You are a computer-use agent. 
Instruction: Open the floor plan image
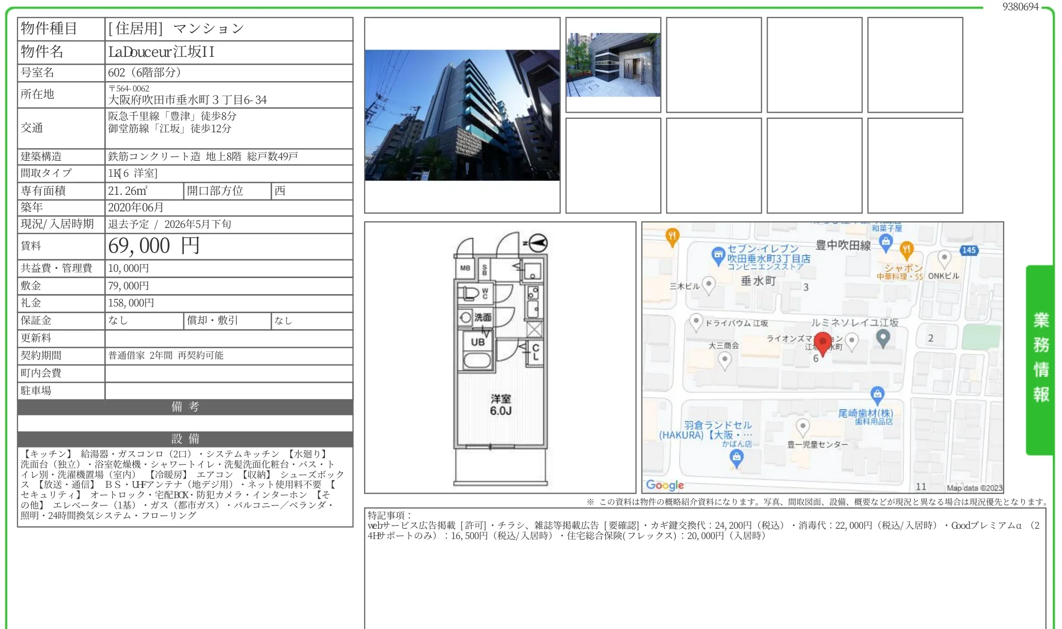[499, 357]
